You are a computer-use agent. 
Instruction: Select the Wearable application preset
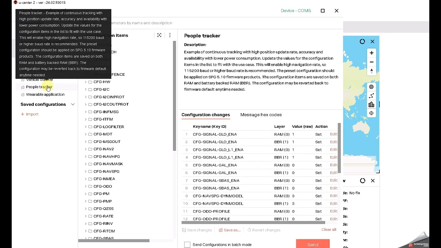[45, 94]
